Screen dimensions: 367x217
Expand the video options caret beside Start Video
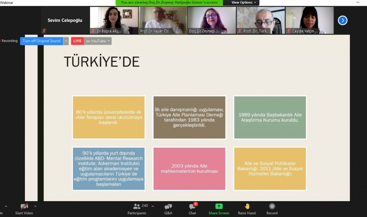click(x=35, y=207)
